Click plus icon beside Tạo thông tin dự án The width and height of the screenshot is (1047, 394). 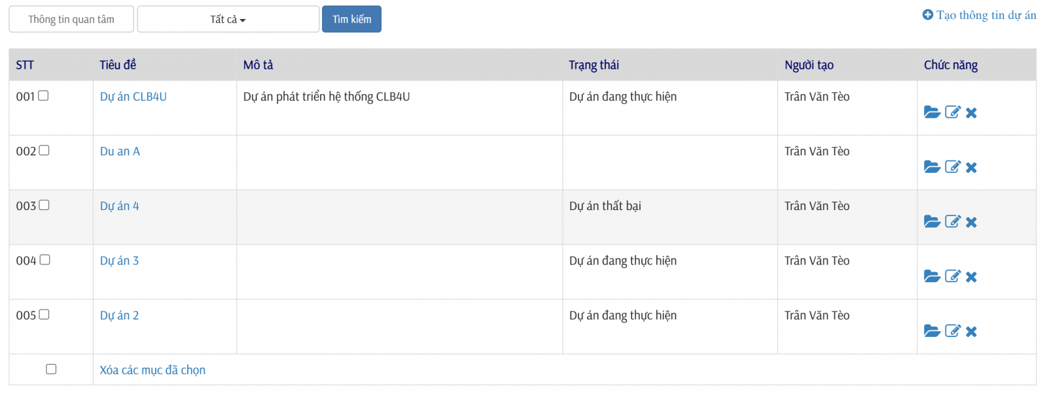(927, 14)
